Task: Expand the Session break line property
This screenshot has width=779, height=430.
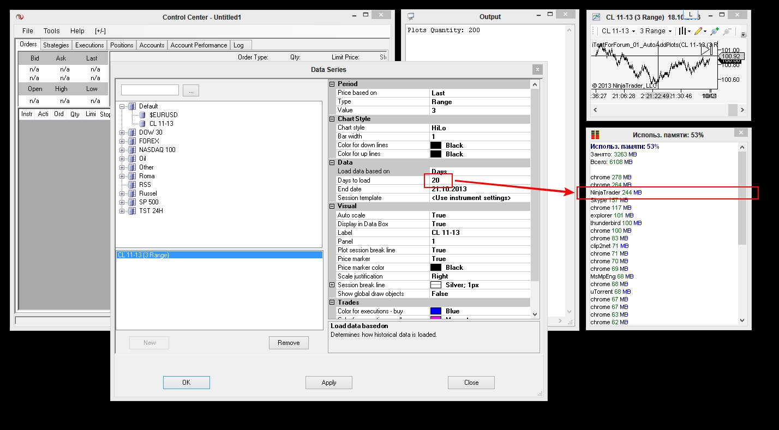Action: pos(332,285)
